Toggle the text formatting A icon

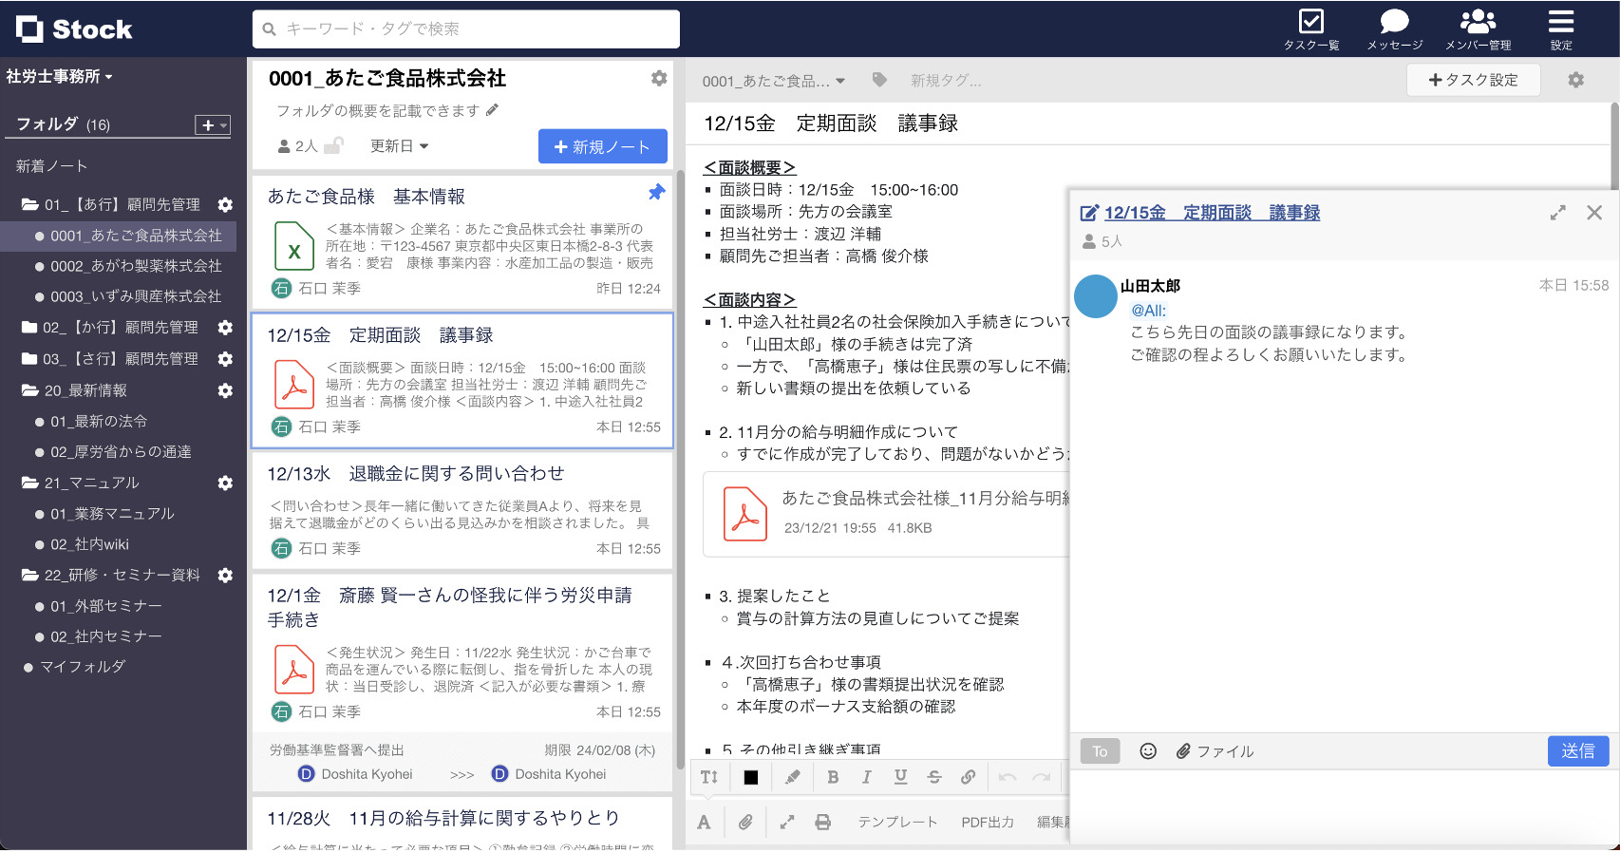point(704,822)
